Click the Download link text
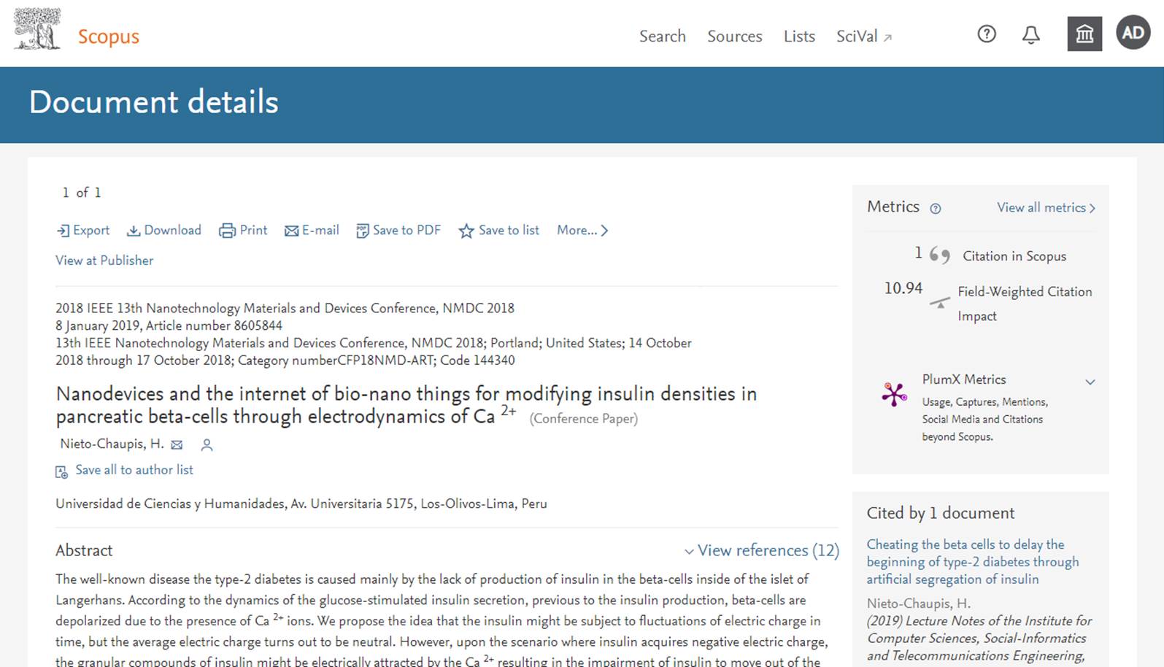 pos(172,230)
